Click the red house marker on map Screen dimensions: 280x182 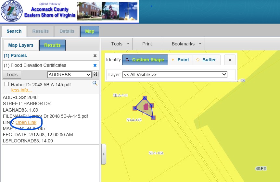[x=146, y=106]
